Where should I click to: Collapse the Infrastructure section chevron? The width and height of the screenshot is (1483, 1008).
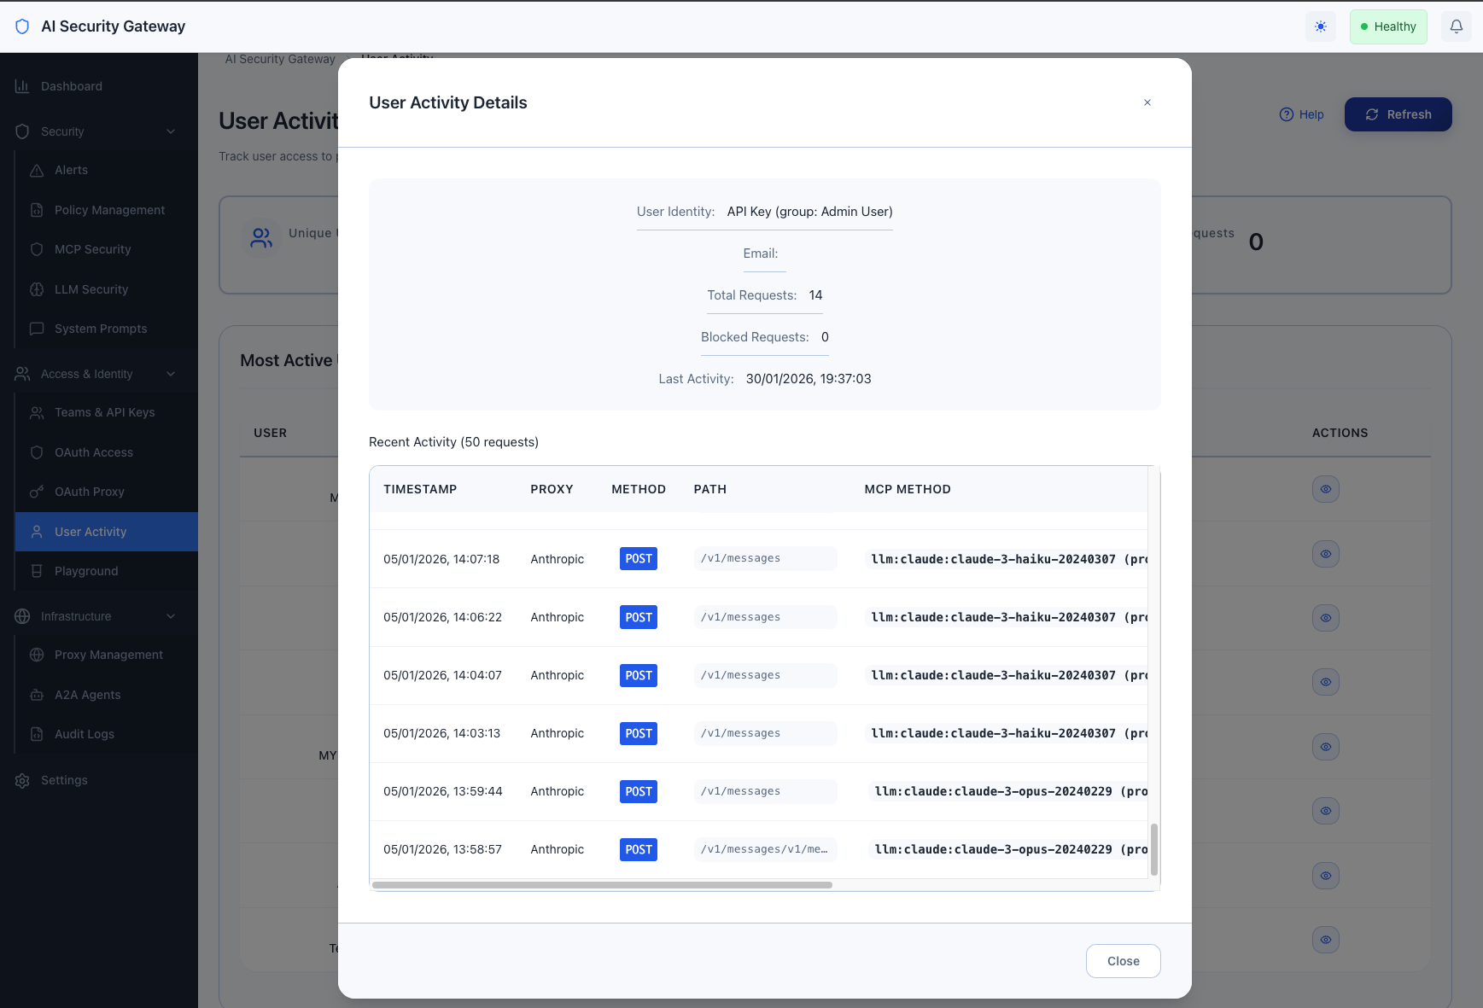172,616
